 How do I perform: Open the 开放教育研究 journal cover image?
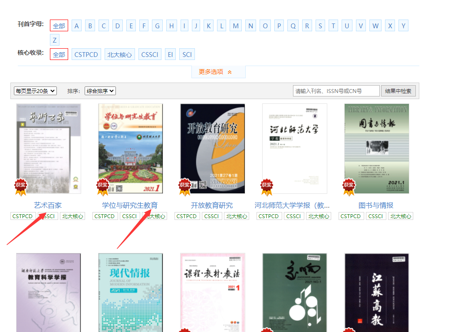pyautogui.click(x=212, y=148)
